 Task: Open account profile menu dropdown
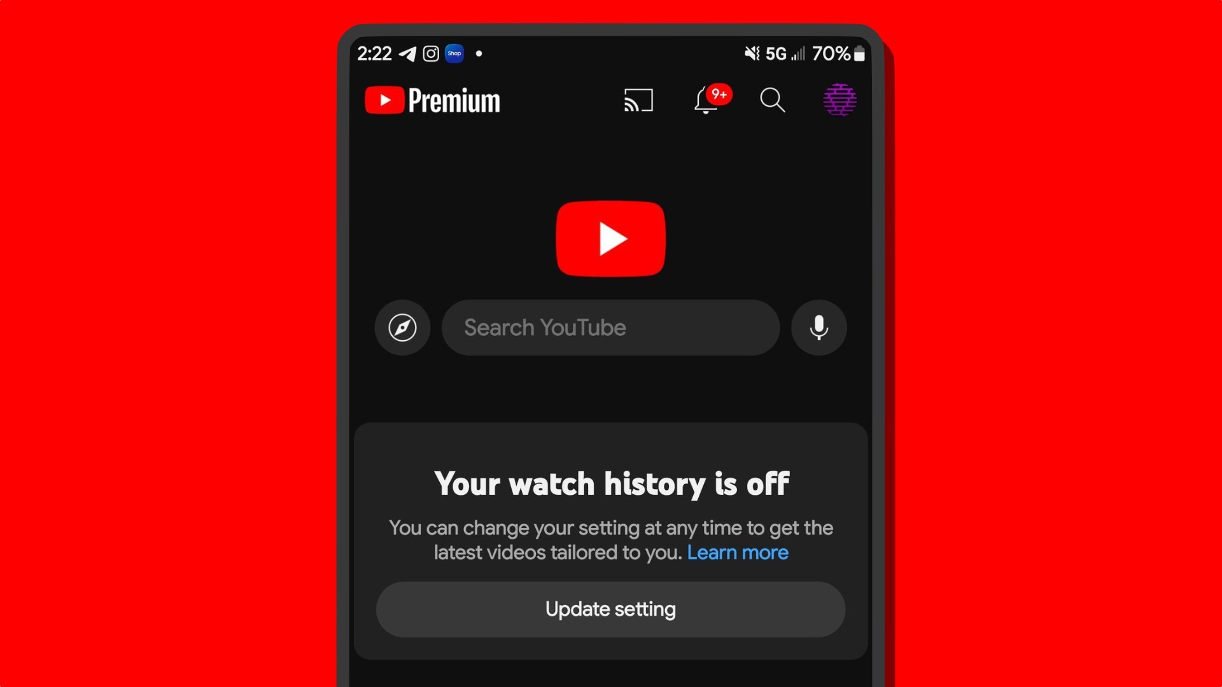pyautogui.click(x=838, y=99)
